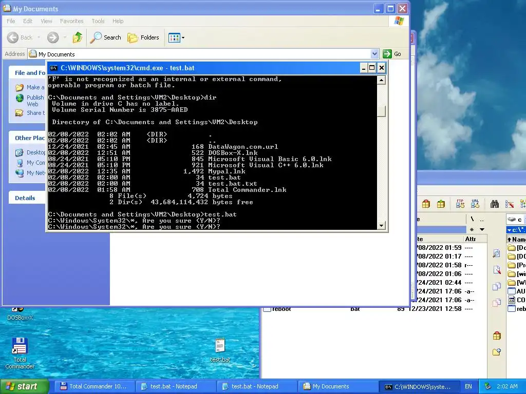Click the cmd window scrollbar thumb
This screenshot has width=526, height=394.
[x=381, y=111]
